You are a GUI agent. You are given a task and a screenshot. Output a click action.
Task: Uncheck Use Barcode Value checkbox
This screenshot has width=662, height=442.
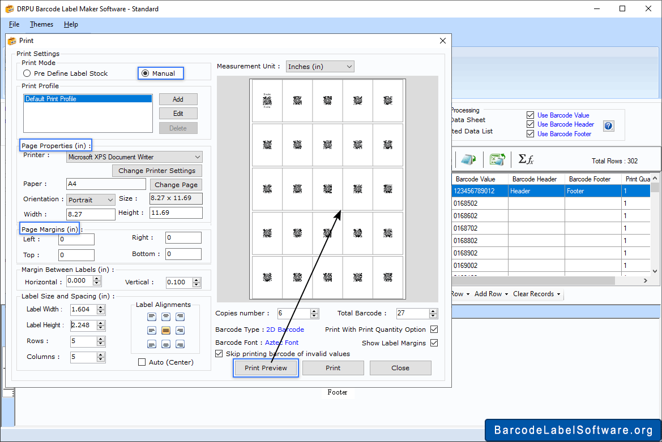530,115
